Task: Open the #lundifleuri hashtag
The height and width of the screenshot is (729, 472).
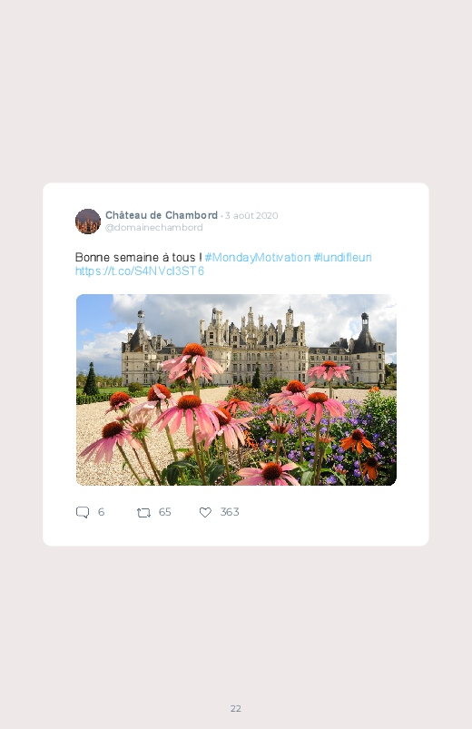Action: pyautogui.click(x=343, y=258)
